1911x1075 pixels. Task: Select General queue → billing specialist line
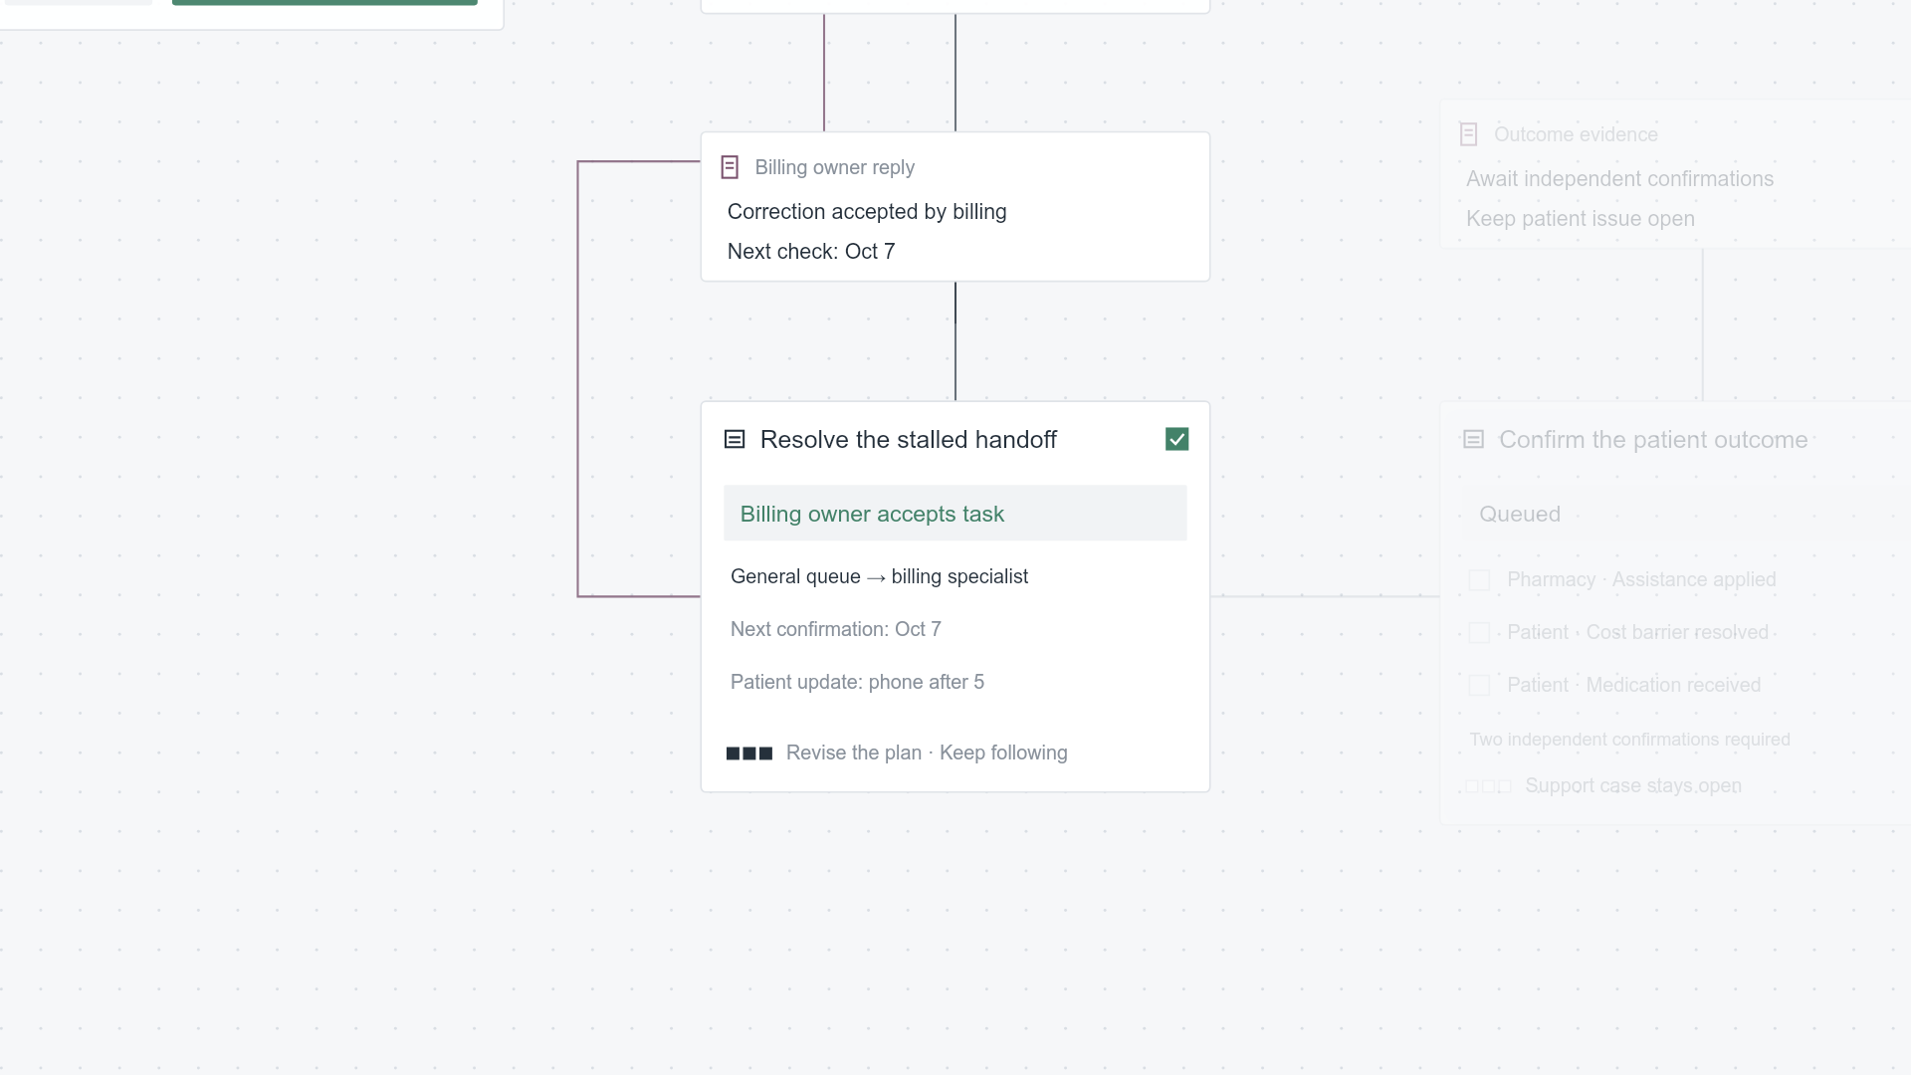[x=879, y=576]
